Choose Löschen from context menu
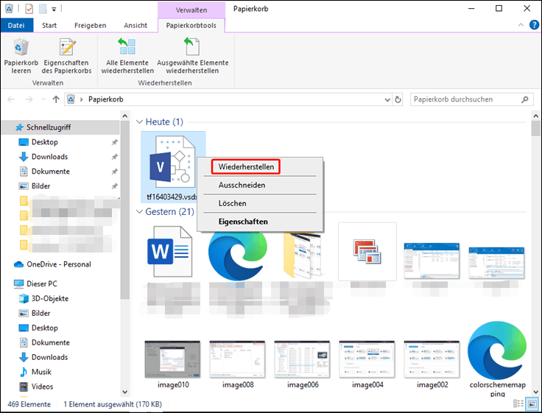 click(x=232, y=203)
